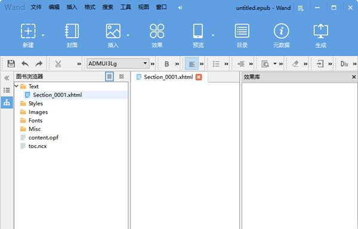This screenshot has width=358, height=229.
Task: Click the Cut scissors icon
Action: pos(58,63)
